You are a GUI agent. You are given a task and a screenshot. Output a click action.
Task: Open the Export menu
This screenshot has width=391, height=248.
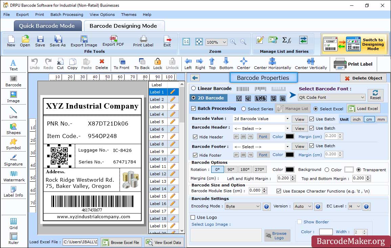tap(22, 15)
